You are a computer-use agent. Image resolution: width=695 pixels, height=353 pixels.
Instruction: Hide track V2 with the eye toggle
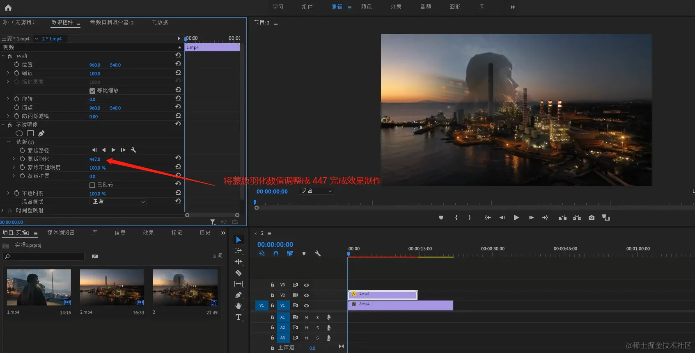pyautogui.click(x=306, y=295)
